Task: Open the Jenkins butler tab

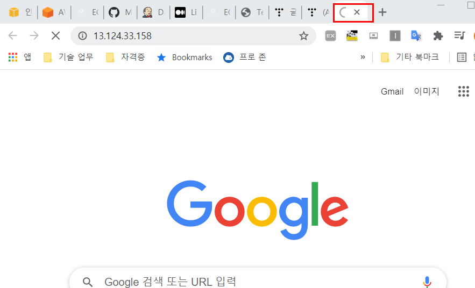Action: pos(153,12)
